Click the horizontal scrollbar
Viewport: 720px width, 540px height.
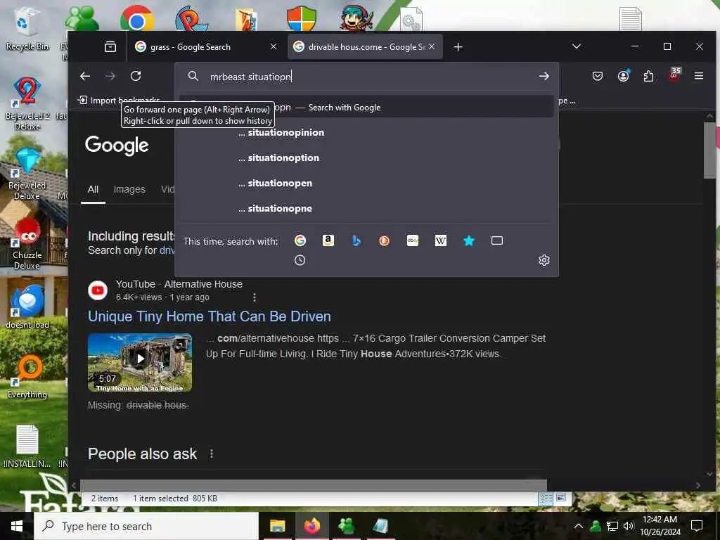pos(313,485)
